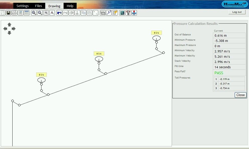
Task: Redo the last action
Action: click(x=66, y=13)
